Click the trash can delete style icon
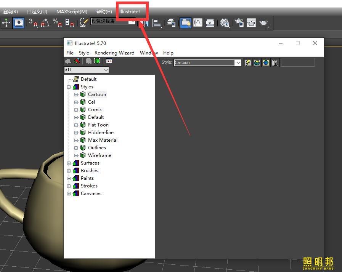This screenshot has width=342, height=272. pyautogui.click(x=275, y=63)
